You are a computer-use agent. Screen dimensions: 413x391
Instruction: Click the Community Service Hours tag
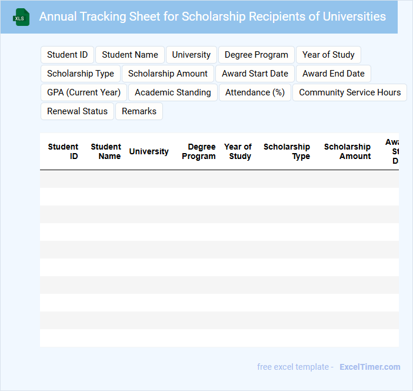tap(349, 92)
